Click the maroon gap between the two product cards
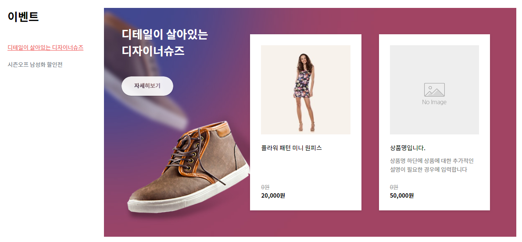Viewport: 522px width, 242px height. [370, 123]
